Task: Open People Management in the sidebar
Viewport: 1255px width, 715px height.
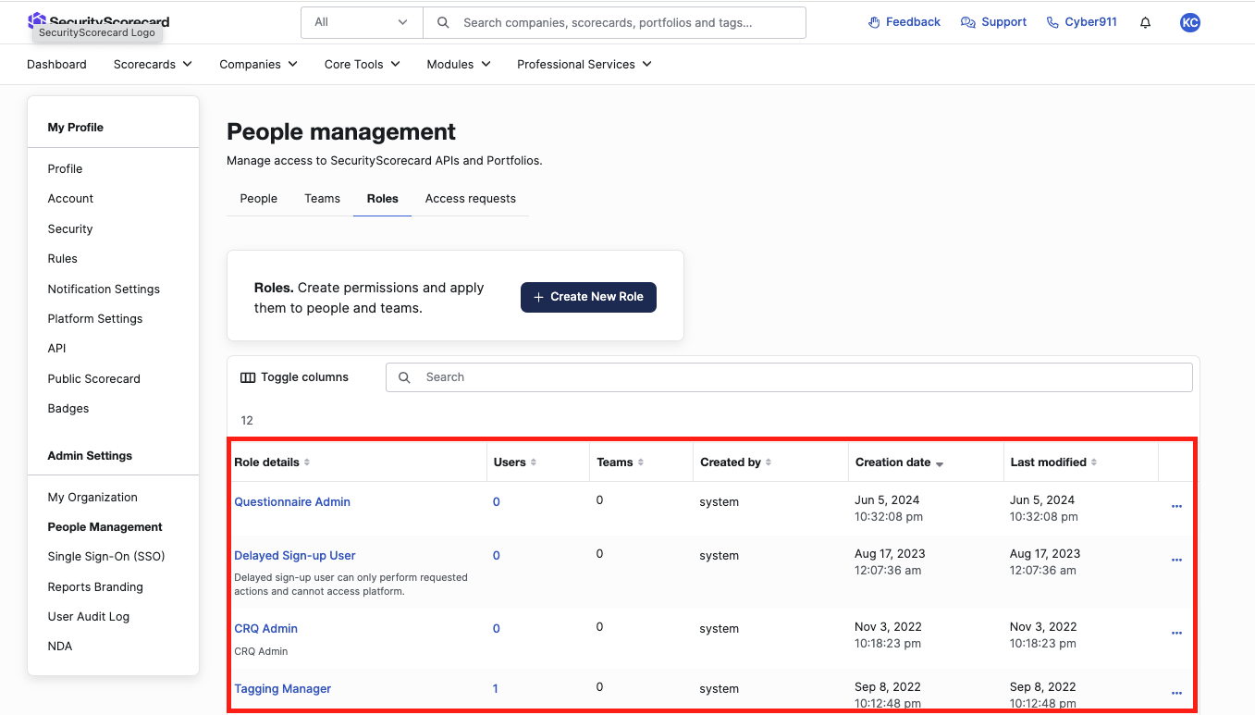Action: coord(105,527)
